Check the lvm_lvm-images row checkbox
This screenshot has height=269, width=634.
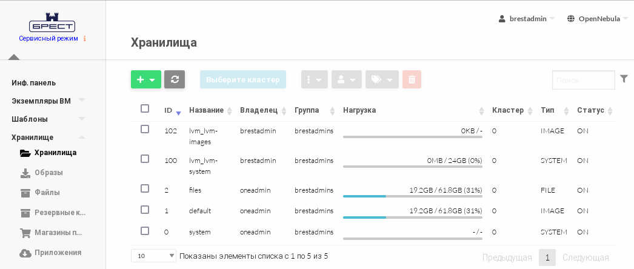145,129
